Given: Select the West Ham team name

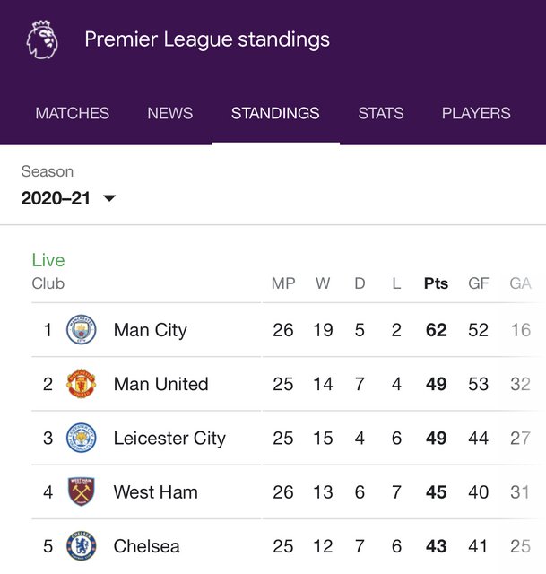Looking at the screenshot, I should (x=156, y=492).
